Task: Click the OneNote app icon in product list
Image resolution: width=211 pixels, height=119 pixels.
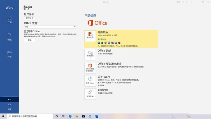Action: [112, 43]
